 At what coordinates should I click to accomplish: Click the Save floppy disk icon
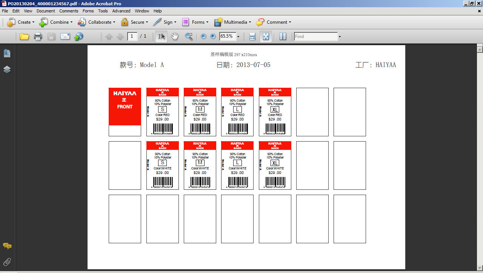51,37
